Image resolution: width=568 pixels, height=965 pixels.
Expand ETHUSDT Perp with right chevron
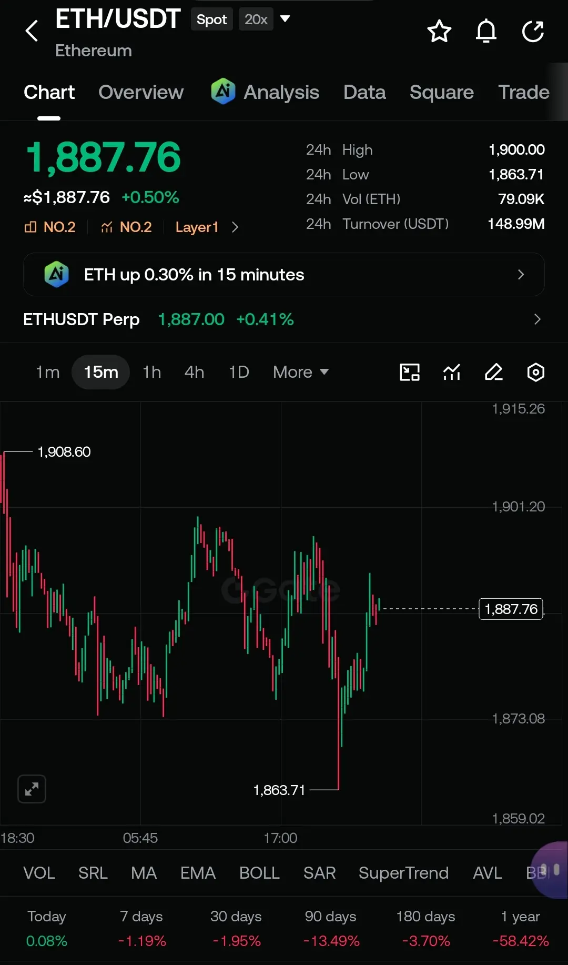click(x=537, y=319)
